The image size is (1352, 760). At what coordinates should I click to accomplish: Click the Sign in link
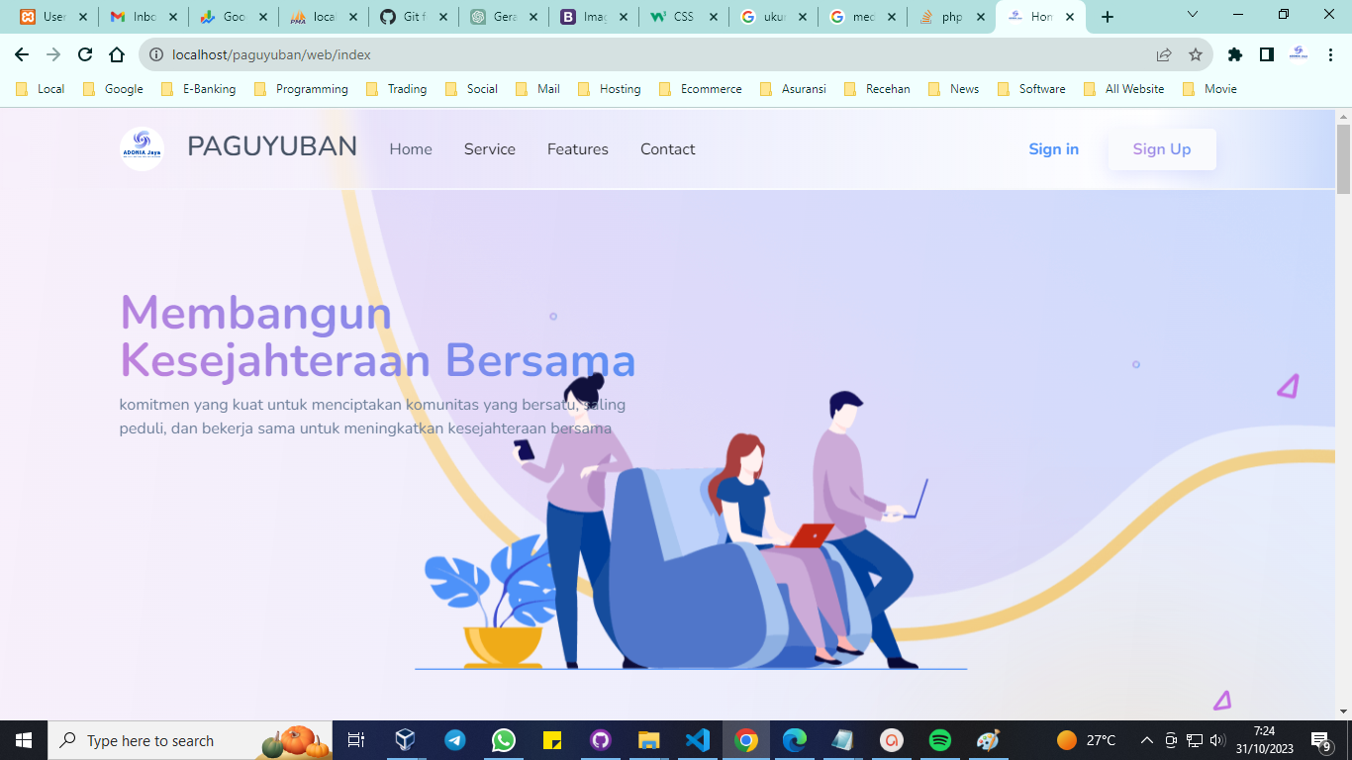(x=1053, y=149)
